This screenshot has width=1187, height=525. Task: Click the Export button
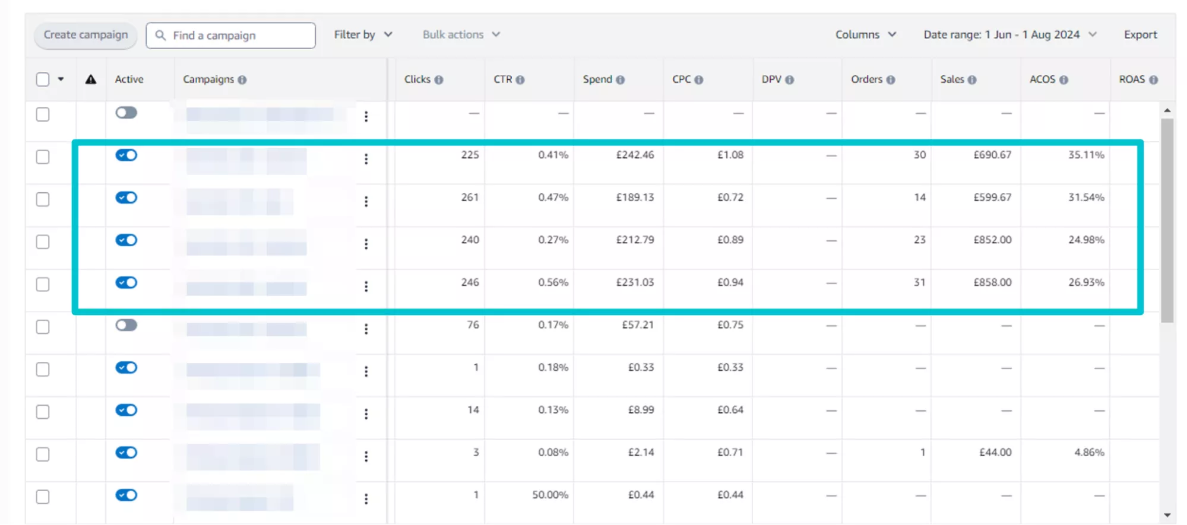1139,35
